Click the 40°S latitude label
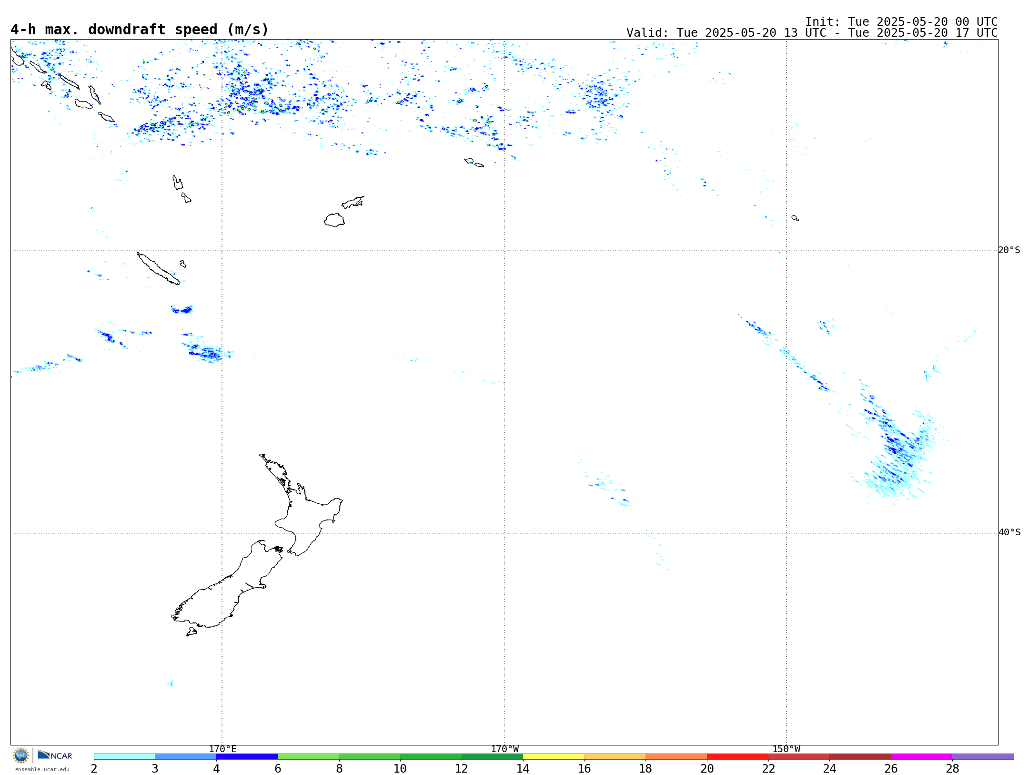This screenshot has width=1029, height=775. coord(1009,532)
